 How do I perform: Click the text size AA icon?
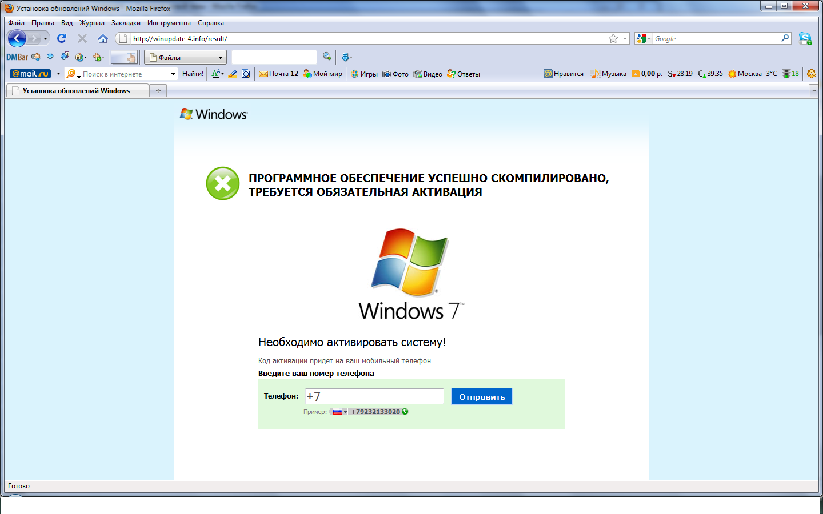coord(216,74)
